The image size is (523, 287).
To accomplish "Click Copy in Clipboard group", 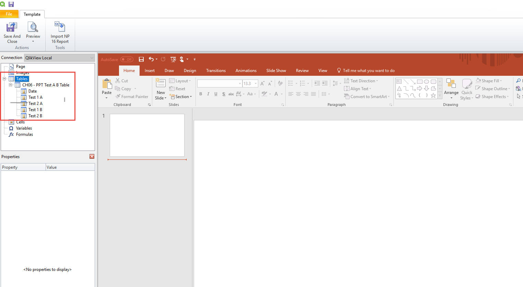I will (123, 89).
